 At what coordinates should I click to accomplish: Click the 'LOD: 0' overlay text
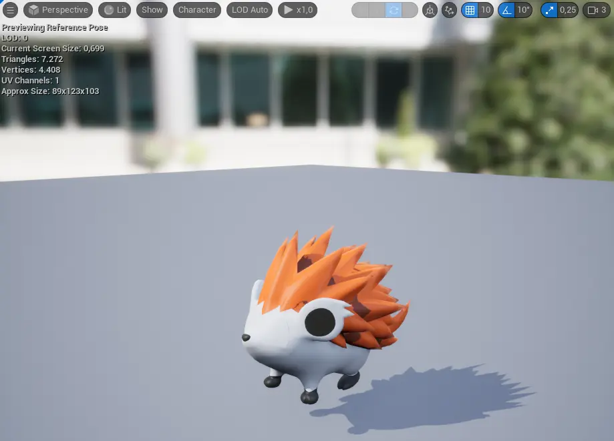15,38
